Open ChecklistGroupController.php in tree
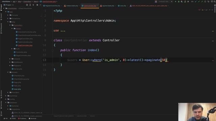Image resolution: width=216 pixels, height=121 pixels. tap(28, 35)
